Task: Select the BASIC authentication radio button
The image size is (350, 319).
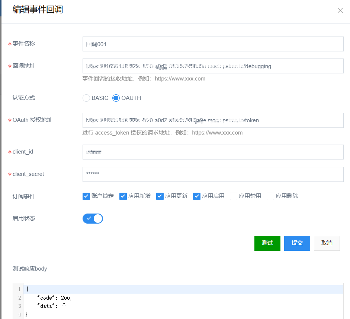Action: pyautogui.click(x=86, y=98)
